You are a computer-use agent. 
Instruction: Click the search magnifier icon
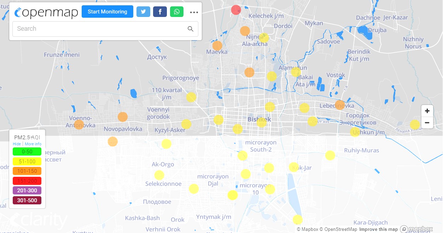click(x=191, y=29)
